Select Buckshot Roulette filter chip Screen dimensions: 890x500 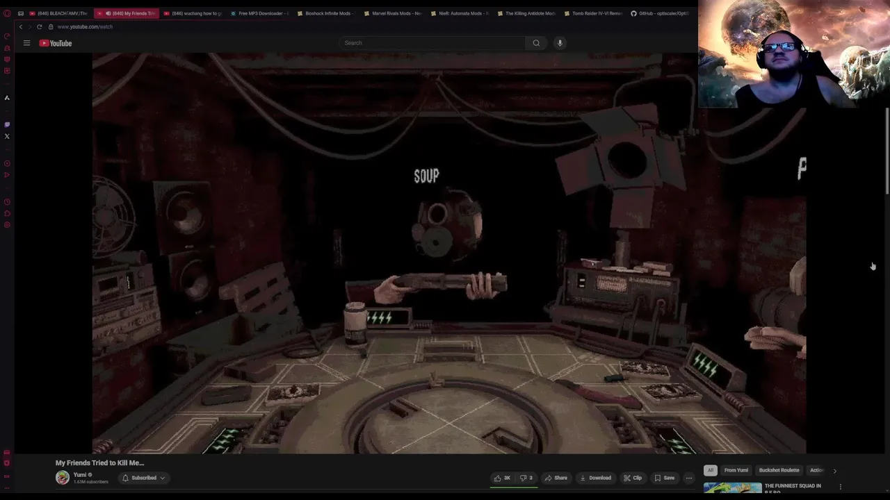[x=779, y=470]
